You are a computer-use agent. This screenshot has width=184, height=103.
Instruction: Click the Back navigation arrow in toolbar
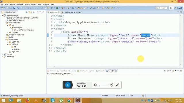coord(112,8)
